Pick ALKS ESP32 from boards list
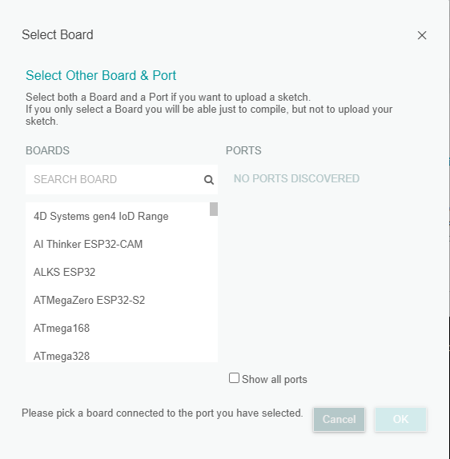450x459 pixels. pos(118,272)
